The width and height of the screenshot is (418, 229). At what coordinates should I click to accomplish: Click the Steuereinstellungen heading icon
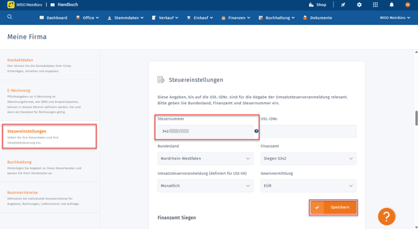click(x=161, y=80)
